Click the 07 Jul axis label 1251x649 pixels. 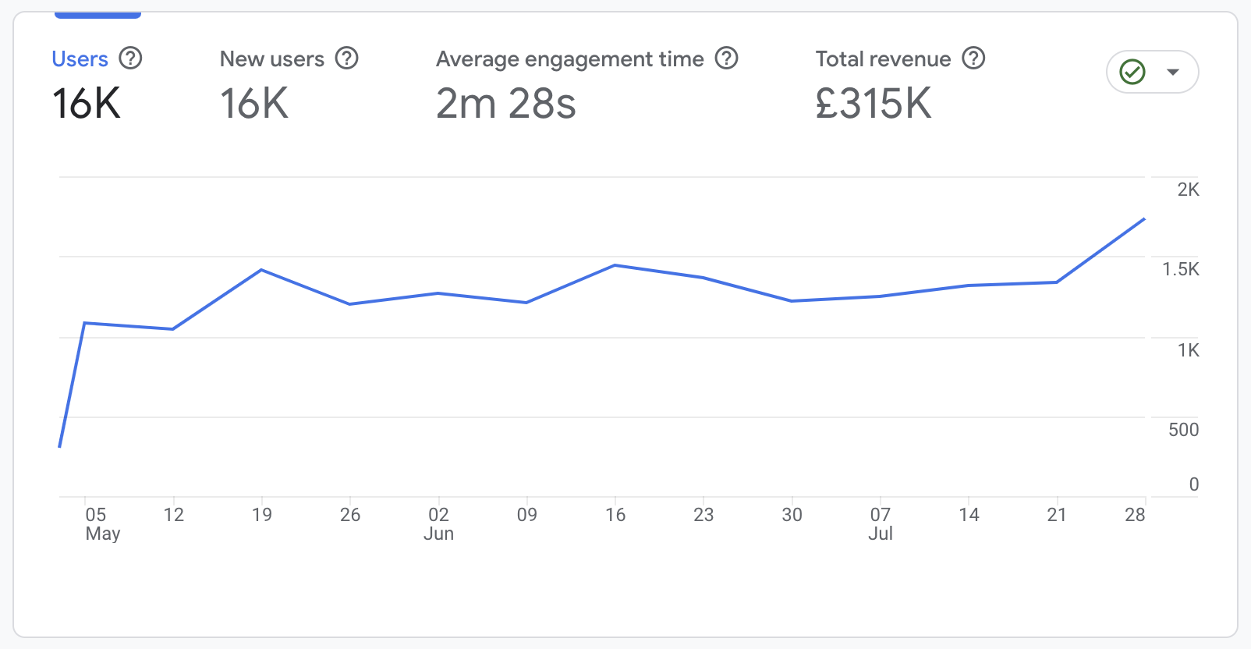(x=881, y=524)
